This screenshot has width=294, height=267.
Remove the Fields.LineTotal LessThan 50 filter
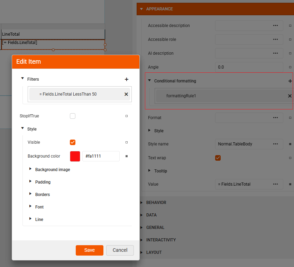126,94
